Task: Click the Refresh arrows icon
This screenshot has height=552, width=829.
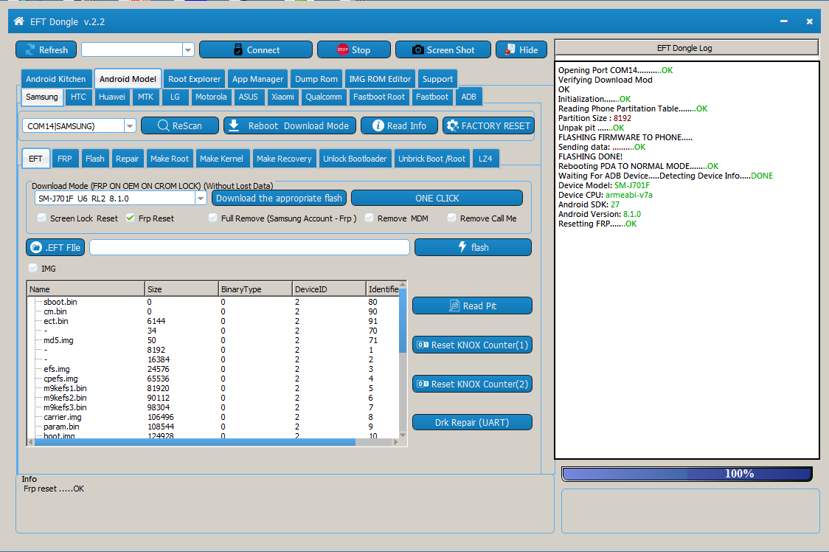Action: 30,49
